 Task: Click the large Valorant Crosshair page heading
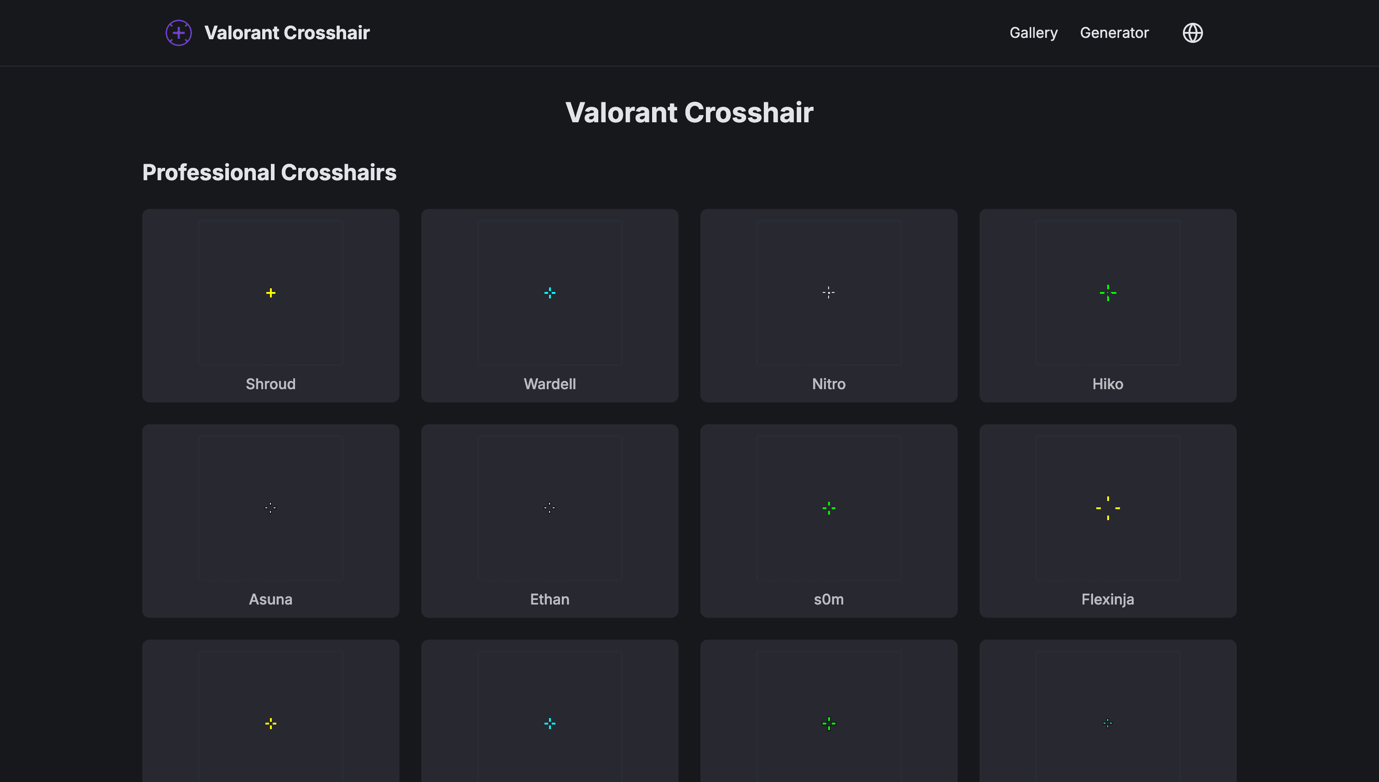coord(689,112)
